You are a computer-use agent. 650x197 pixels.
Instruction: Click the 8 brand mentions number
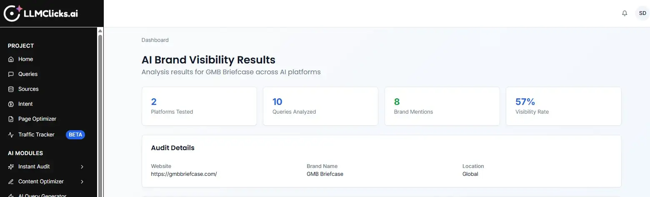point(397,102)
